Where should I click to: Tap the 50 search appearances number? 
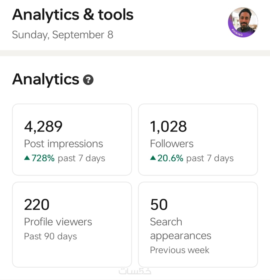(x=159, y=204)
